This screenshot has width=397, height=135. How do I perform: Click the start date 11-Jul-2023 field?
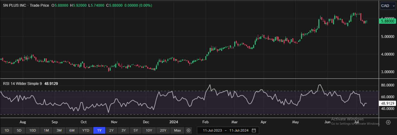point(213,130)
